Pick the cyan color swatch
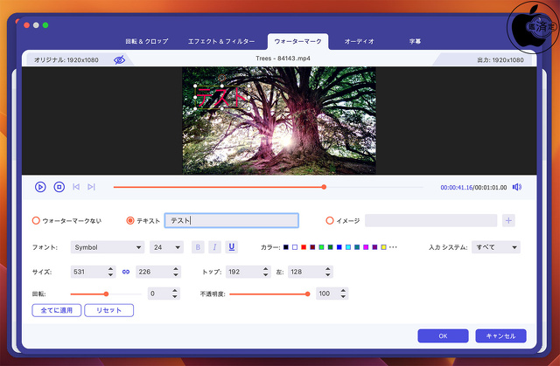 tap(348, 247)
